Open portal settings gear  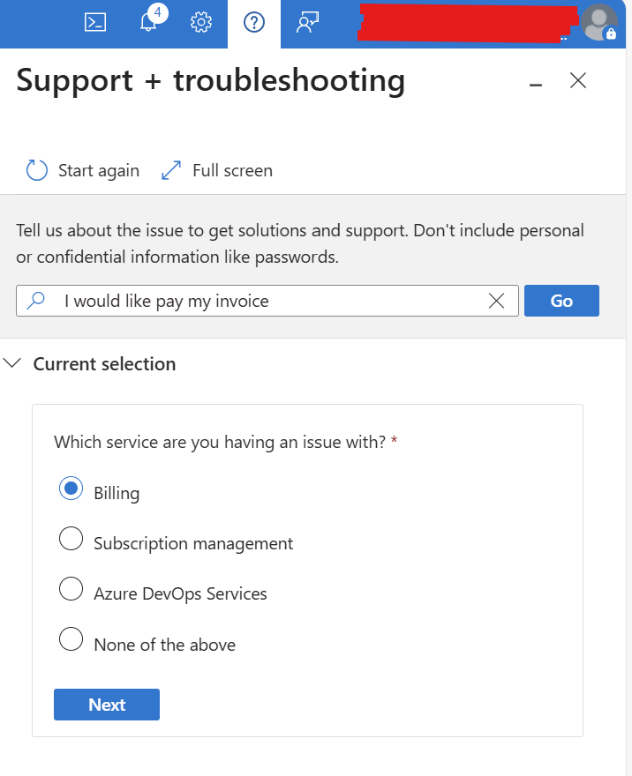coord(201,22)
